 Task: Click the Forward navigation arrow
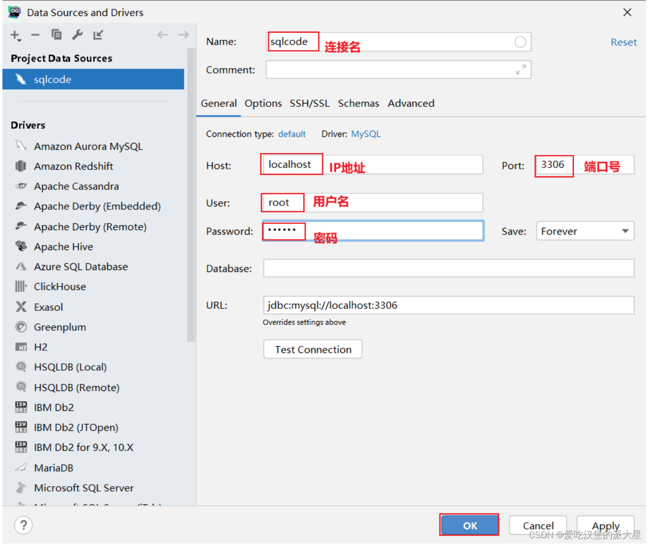tap(183, 34)
